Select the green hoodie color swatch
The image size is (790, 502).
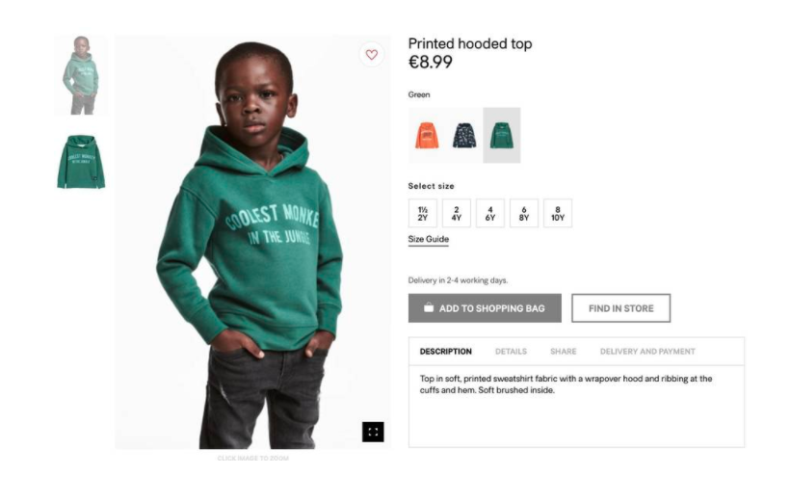pos(502,135)
